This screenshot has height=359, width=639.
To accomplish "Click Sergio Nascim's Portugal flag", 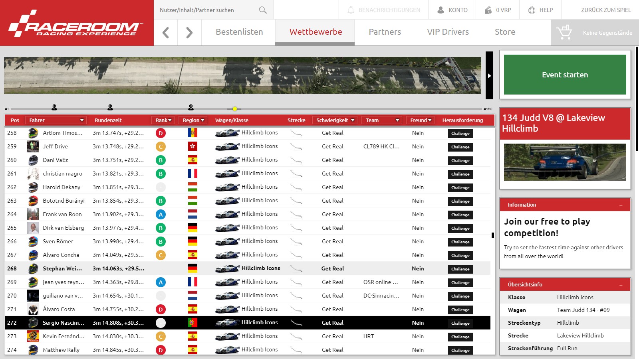I will (x=192, y=323).
